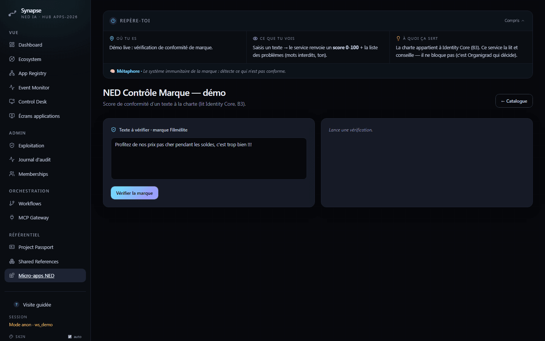The image size is (545, 341).
Task: Click the MCP Gateway plug icon
Action: [12, 217]
